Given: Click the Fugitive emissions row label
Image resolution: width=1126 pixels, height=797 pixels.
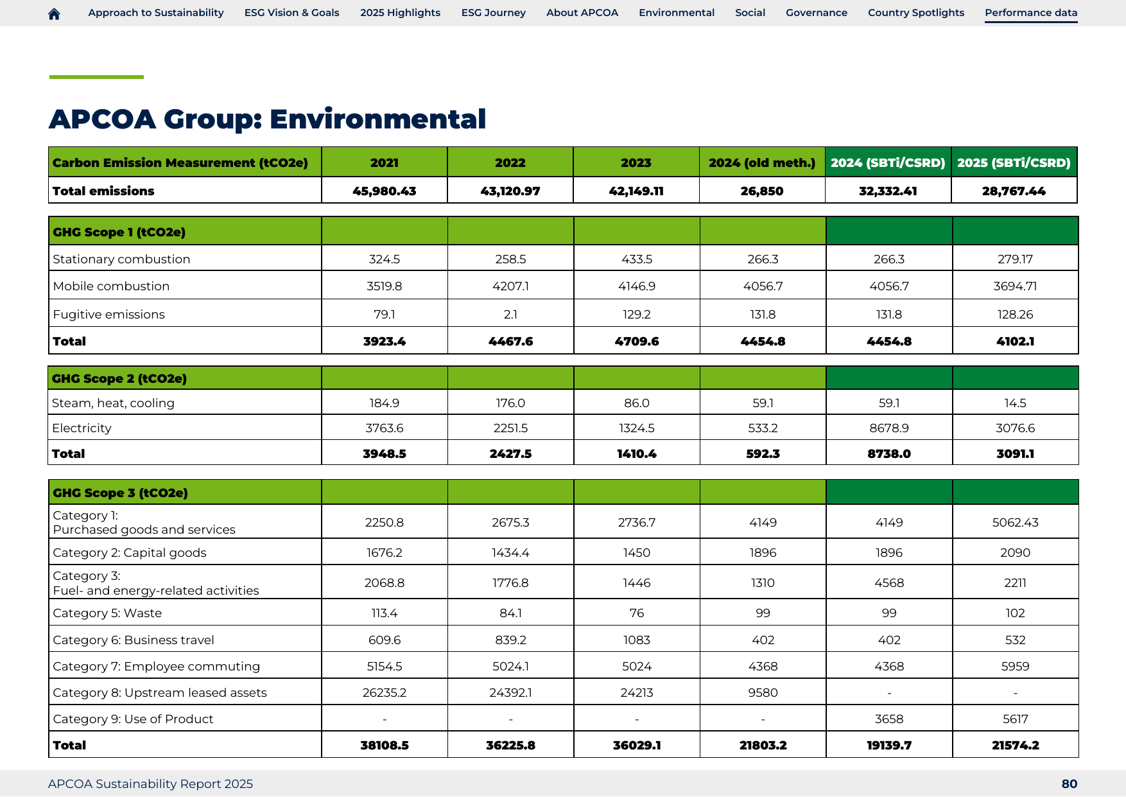Looking at the screenshot, I should click(108, 314).
